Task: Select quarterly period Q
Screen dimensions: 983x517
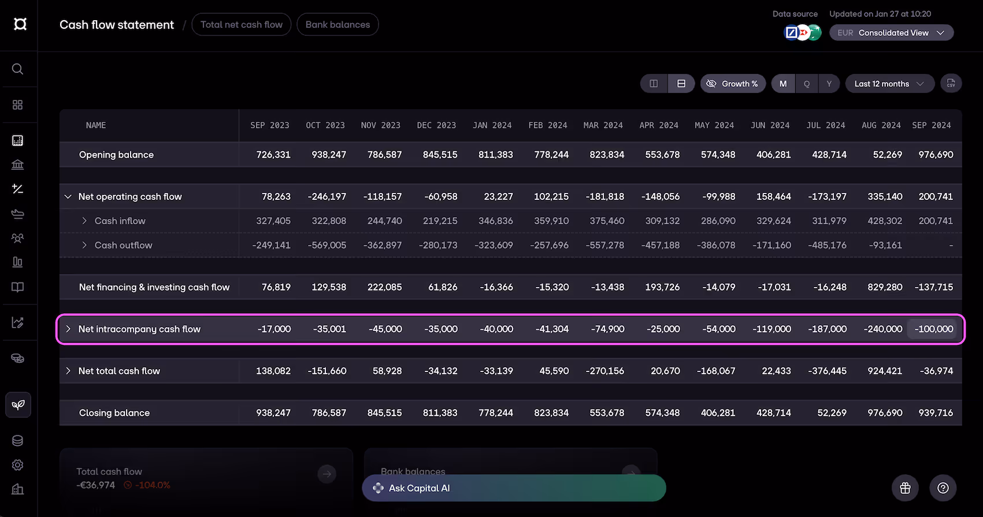Action: point(807,84)
